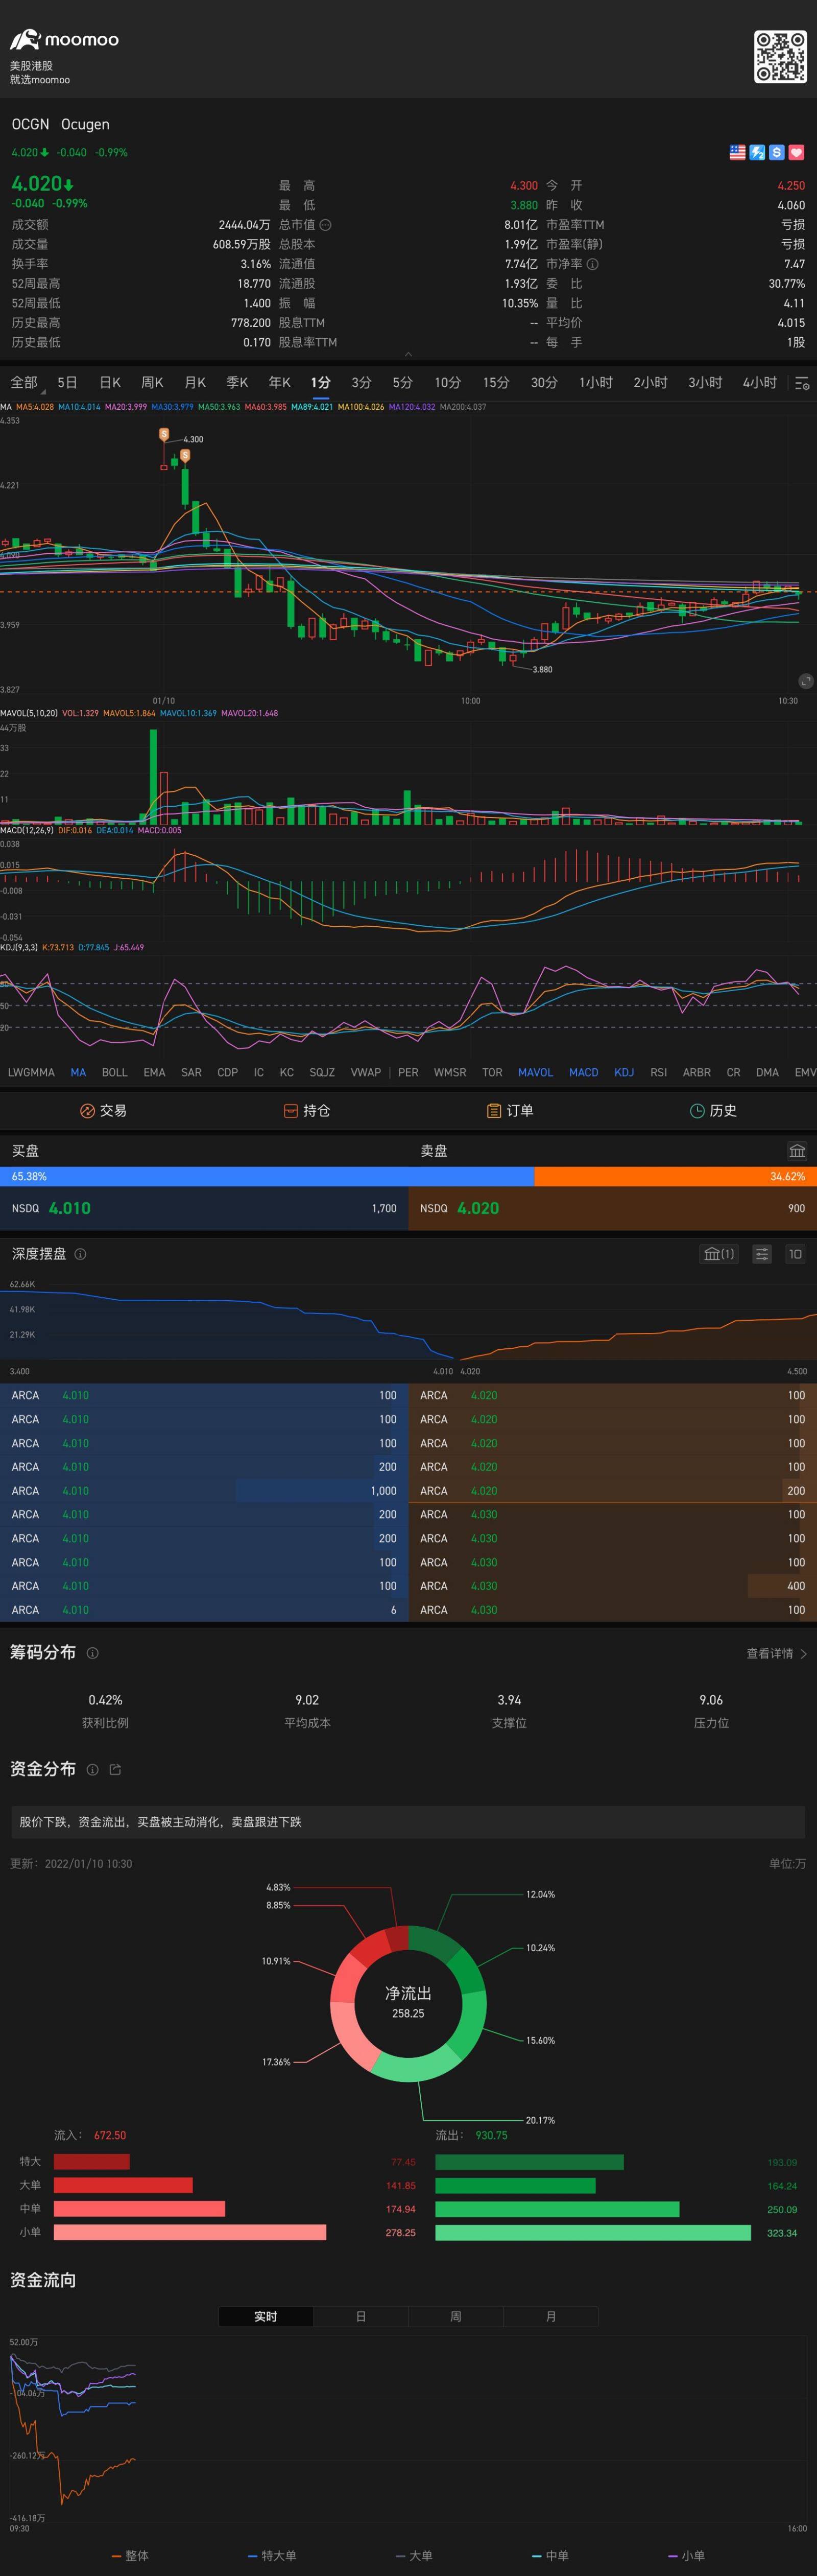Screen dimensions: 817x2576
Task: Toggle the MACD indicator off
Action: pyautogui.click(x=583, y=1072)
